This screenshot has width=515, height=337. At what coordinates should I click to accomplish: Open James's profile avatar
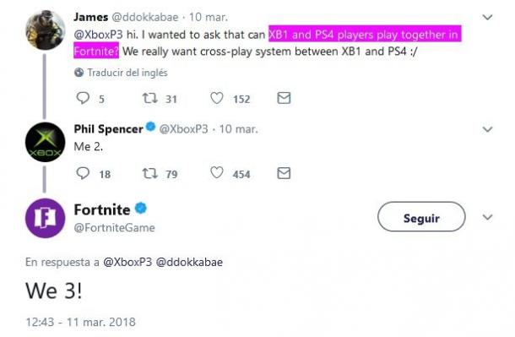46,30
